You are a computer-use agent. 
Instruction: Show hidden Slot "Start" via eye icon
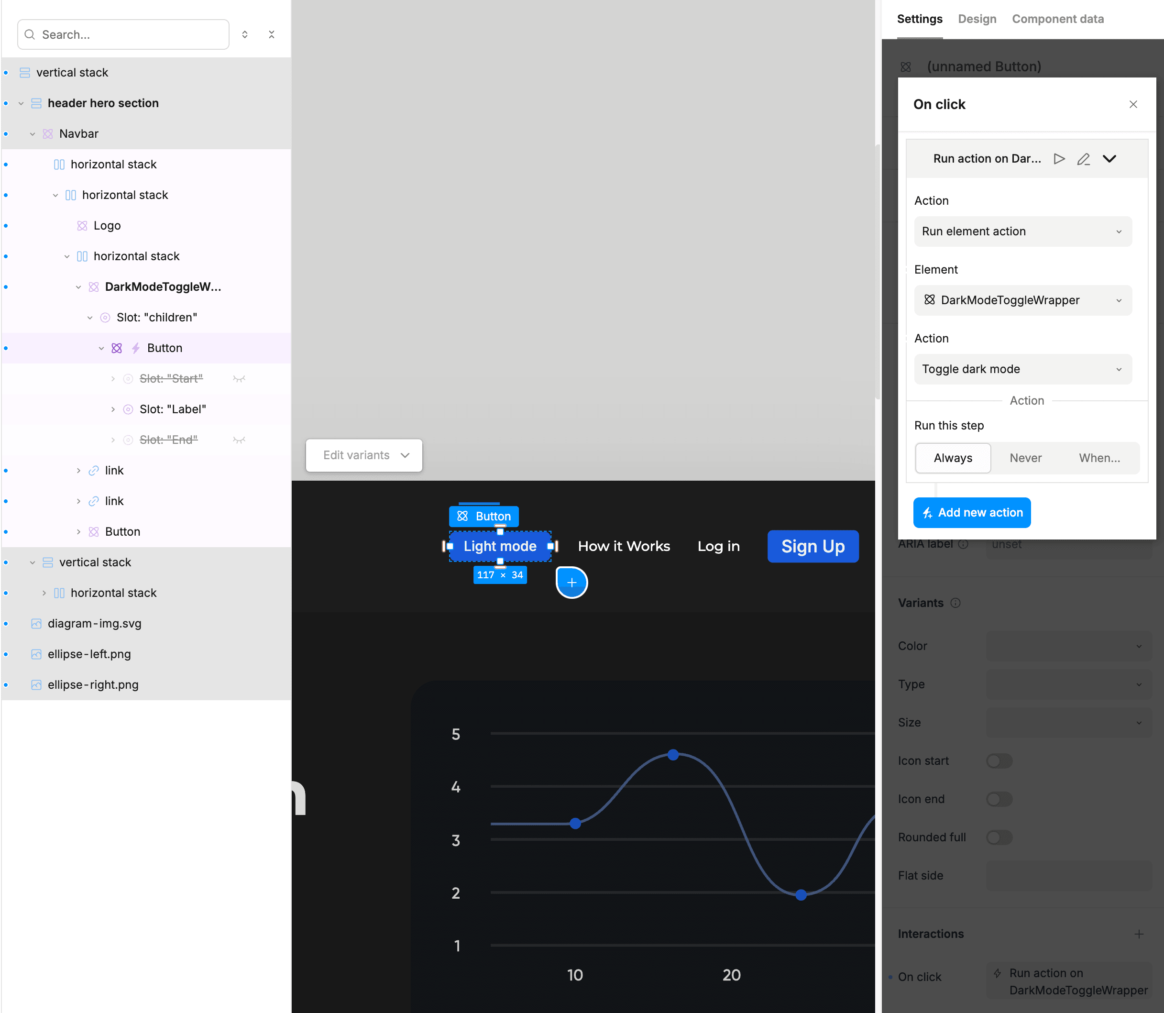[x=239, y=379]
